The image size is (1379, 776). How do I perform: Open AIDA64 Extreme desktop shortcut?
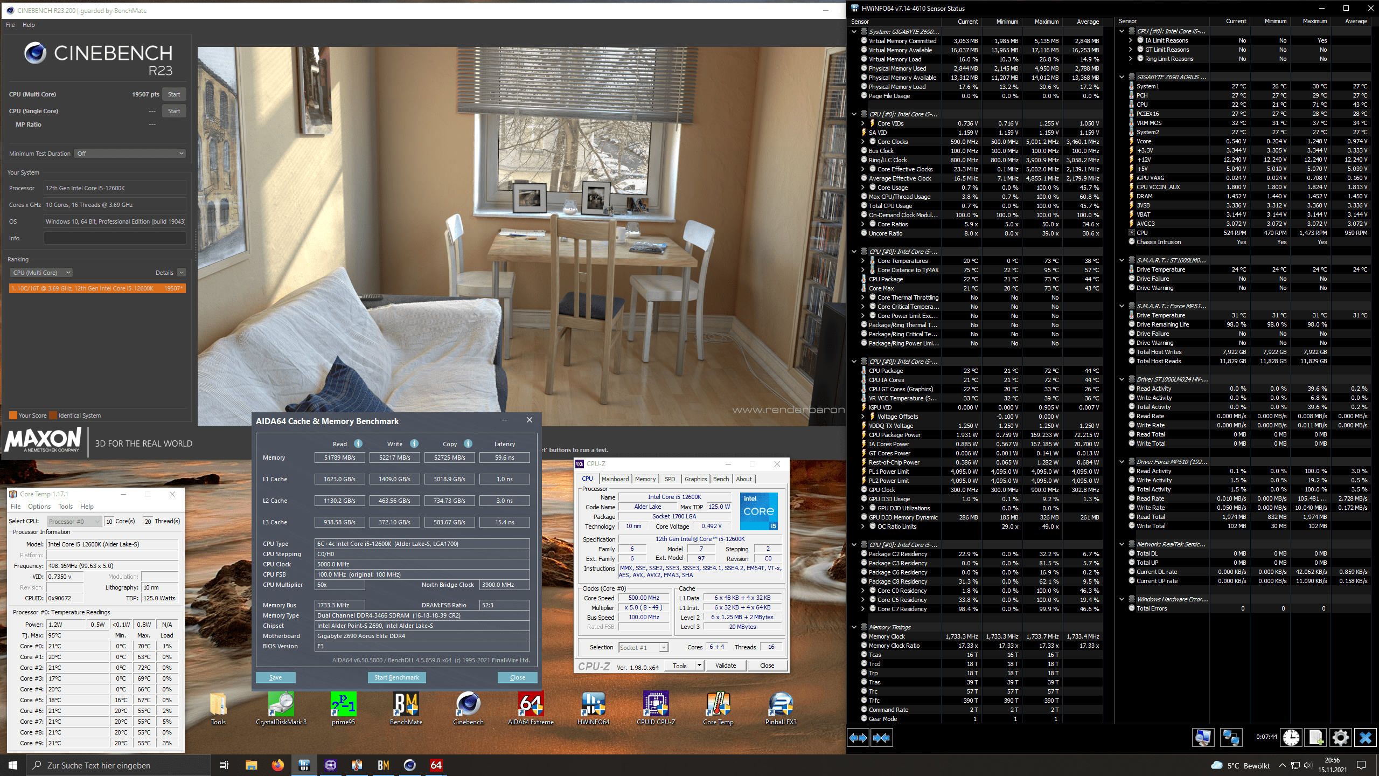click(x=531, y=709)
